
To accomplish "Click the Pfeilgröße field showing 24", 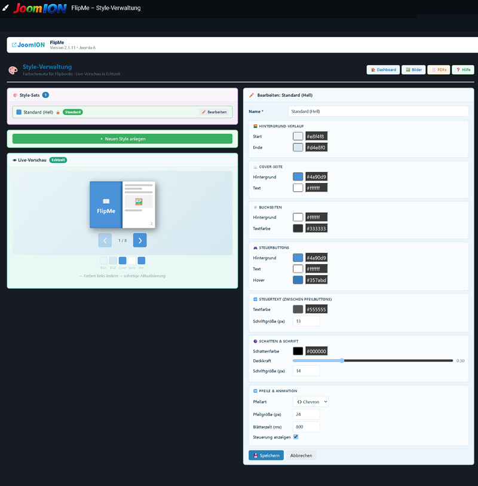I will (x=306, y=414).
